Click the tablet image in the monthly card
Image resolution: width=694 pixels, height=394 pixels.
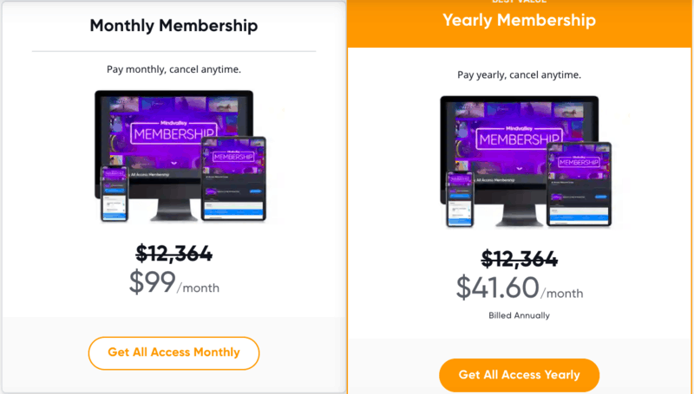(x=233, y=178)
